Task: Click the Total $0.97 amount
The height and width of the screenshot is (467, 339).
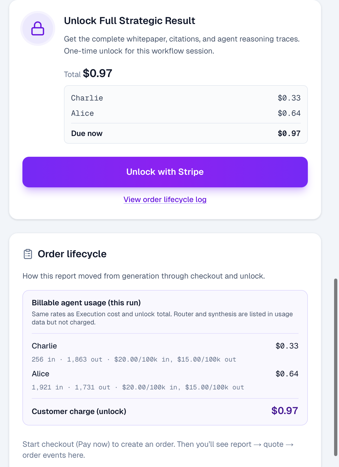Action: (x=98, y=73)
